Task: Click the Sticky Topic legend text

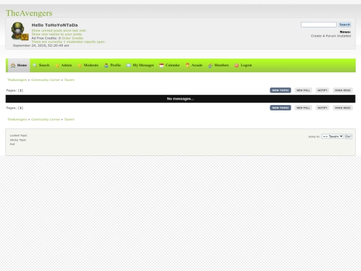Action: [18, 140]
